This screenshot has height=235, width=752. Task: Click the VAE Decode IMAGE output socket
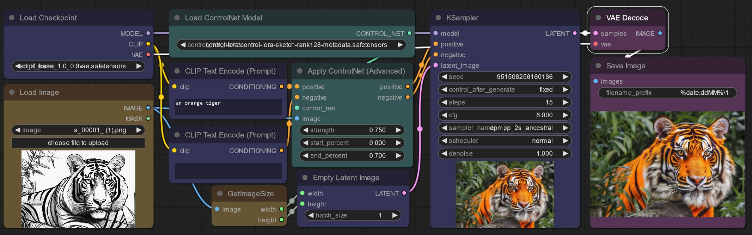660,33
